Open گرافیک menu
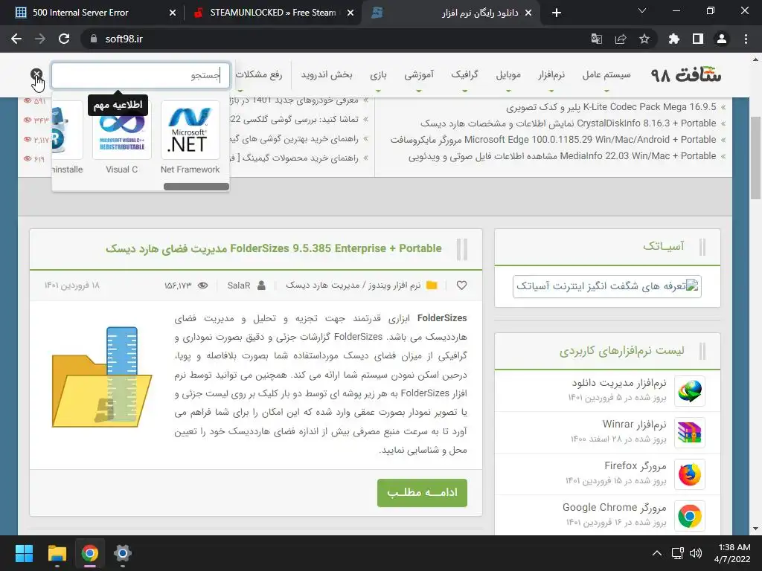762x571 pixels. (x=464, y=74)
